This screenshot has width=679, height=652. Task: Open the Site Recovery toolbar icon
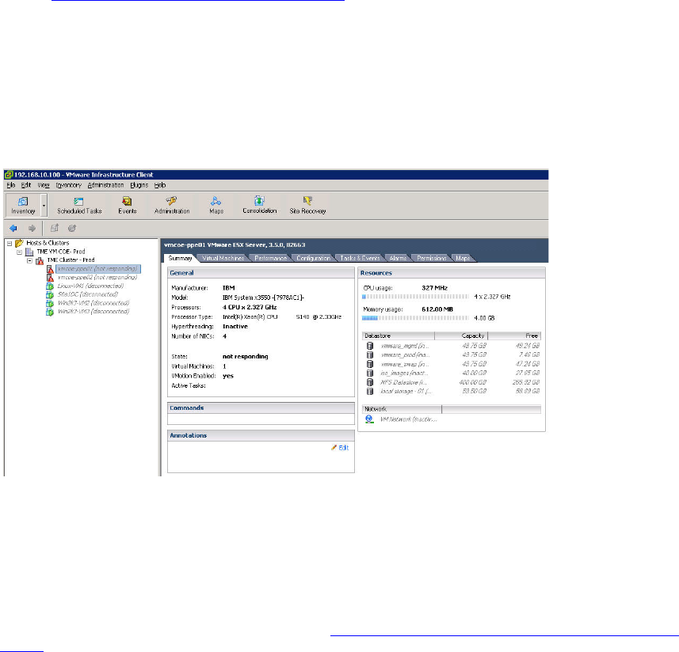click(x=307, y=205)
